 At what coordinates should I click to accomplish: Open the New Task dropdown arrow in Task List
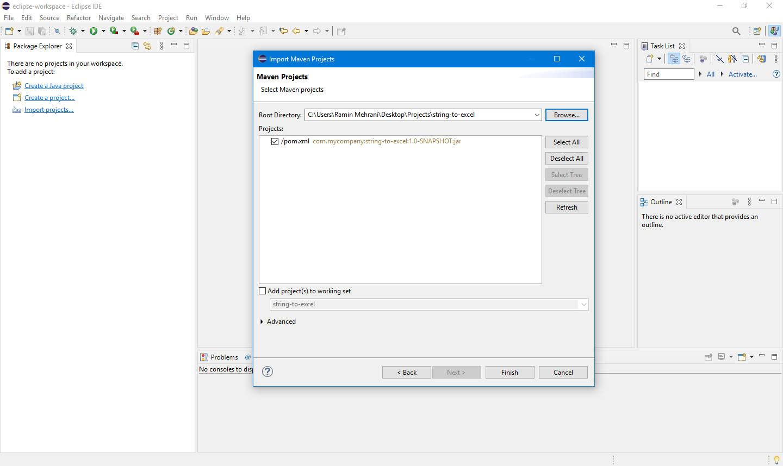(x=659, y=59)
